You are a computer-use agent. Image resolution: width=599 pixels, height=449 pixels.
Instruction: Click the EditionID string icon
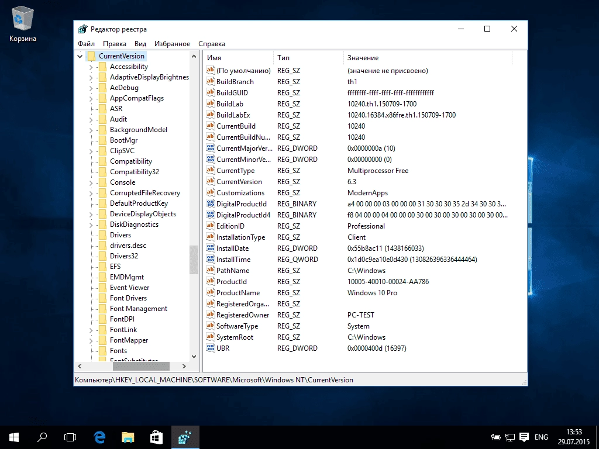[x=210, y=226]
